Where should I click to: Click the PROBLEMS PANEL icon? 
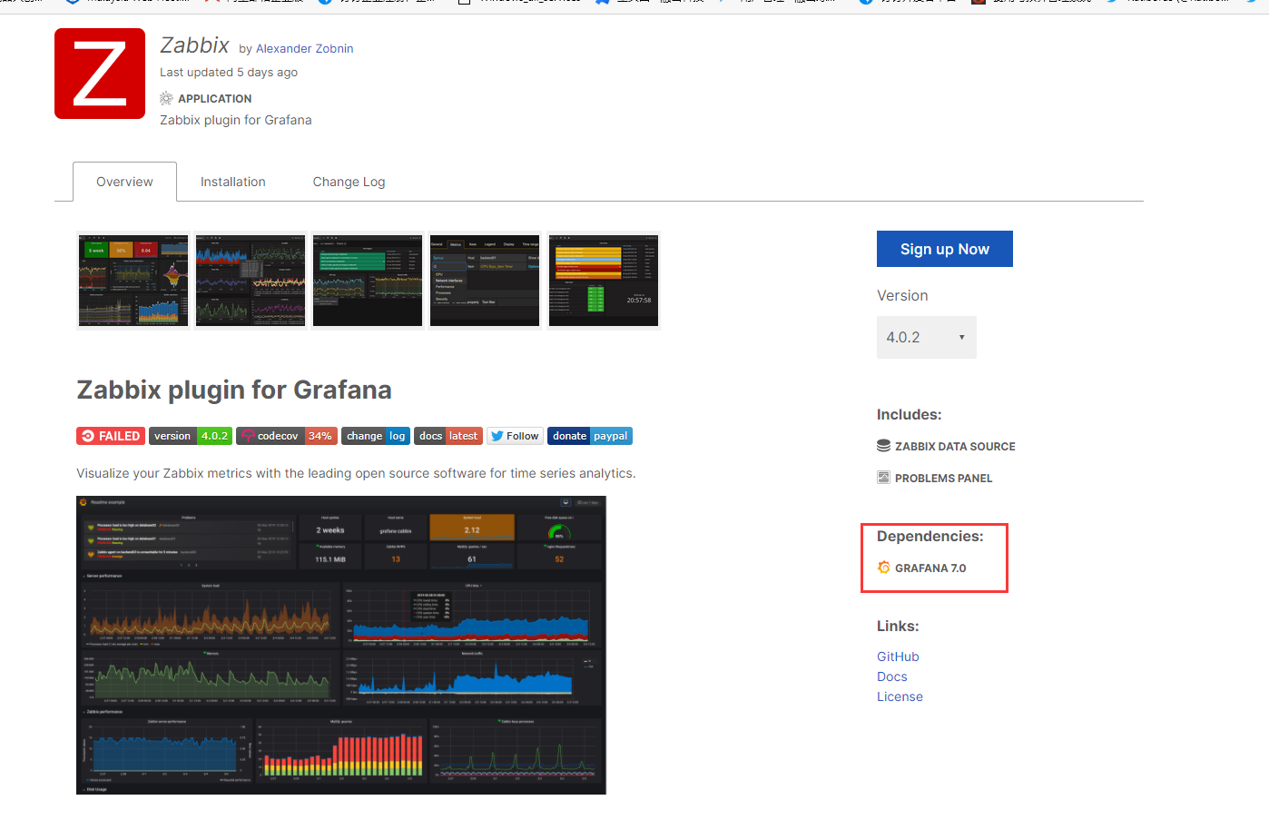(883, 477)
